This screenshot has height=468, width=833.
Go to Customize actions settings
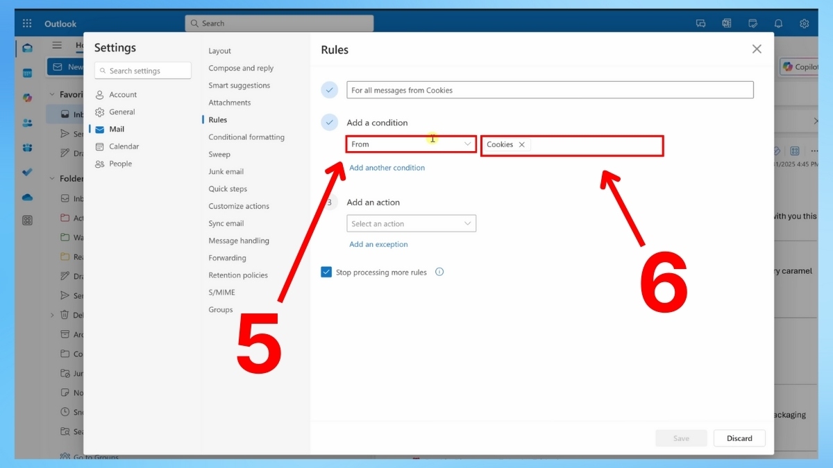click(x=239, y=206)
